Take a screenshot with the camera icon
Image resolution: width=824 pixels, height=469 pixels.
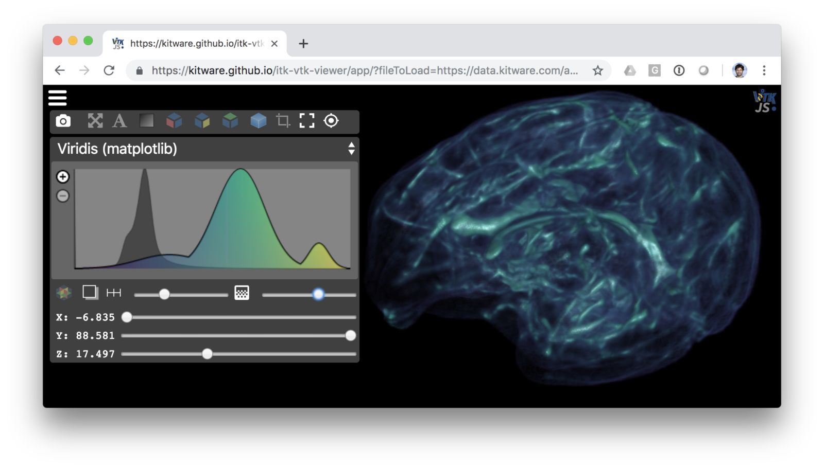(x=63, y=121)
